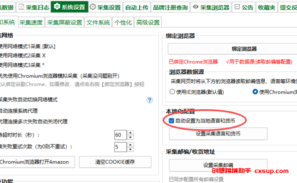The image size is (297, 183).
Task: Select 使用IE浏览器(默认值) radio button
Action: pyautogui.click(x=172, y=92)
